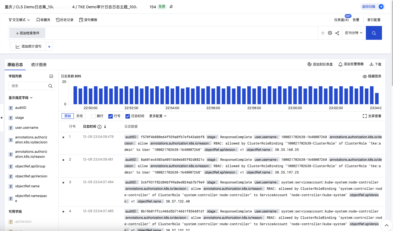This screenshot has height=231, width=393.
Task: Click the auditID field type icon
Action: coord(11,108)
